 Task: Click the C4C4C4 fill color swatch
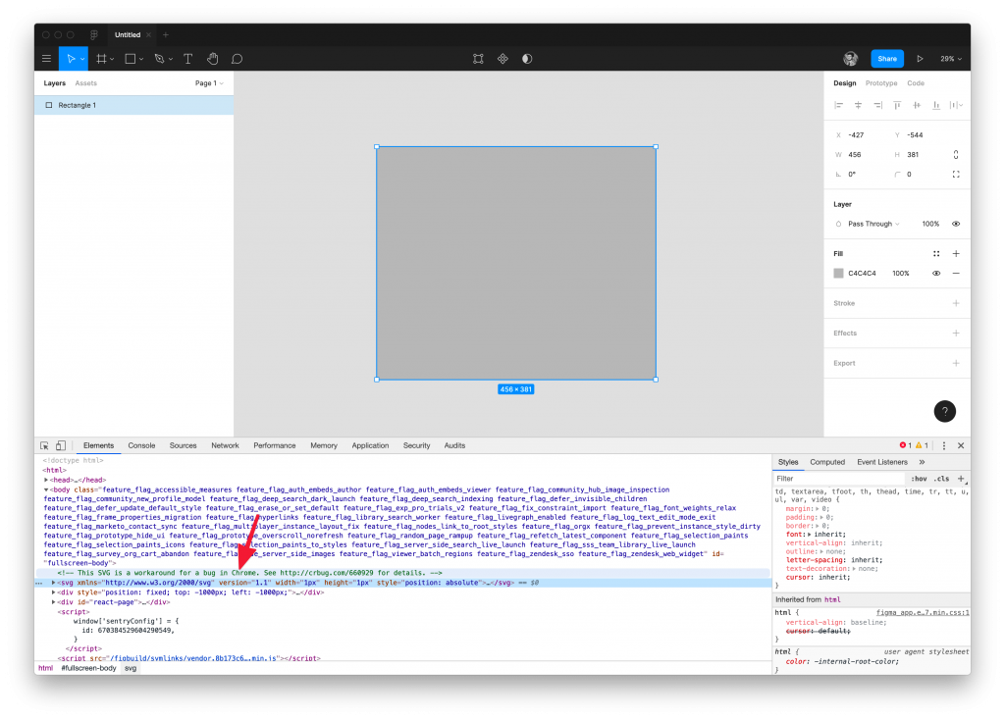point(838,274)
